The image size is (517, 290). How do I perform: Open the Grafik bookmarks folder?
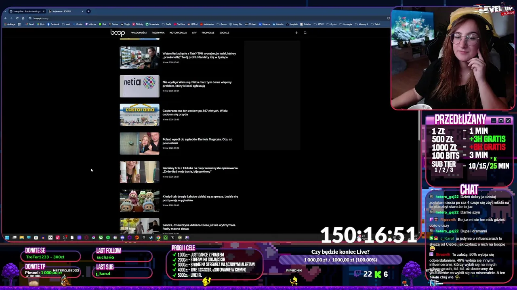pos(166,24)
